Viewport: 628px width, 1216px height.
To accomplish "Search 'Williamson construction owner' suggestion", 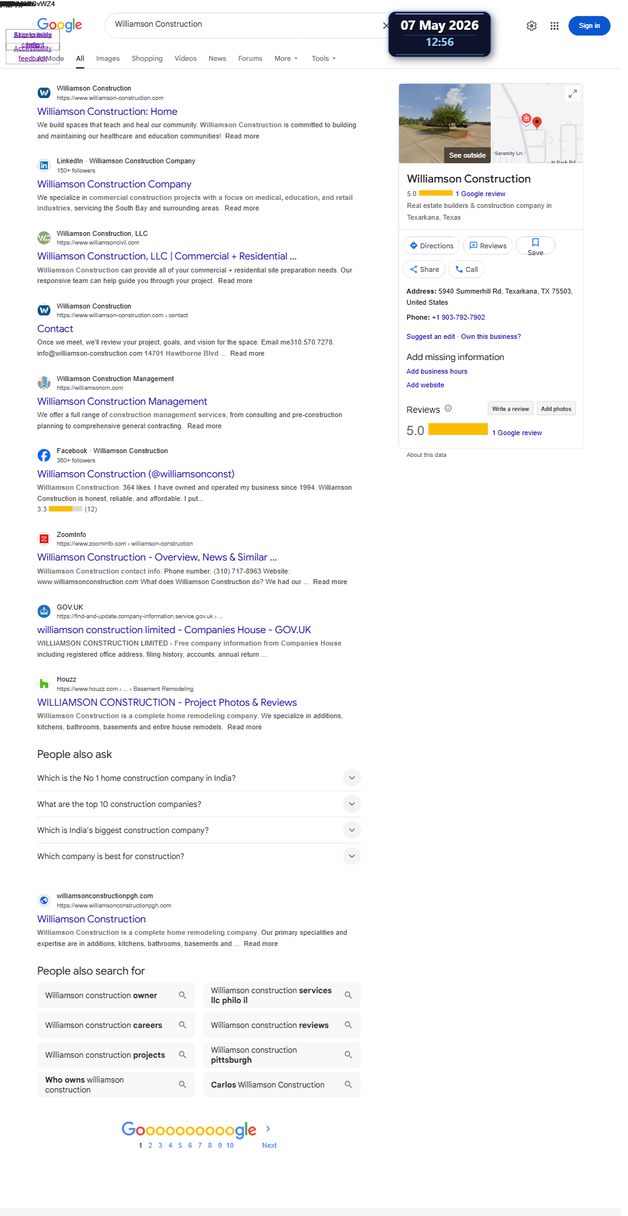I will (x=116, y=995).
